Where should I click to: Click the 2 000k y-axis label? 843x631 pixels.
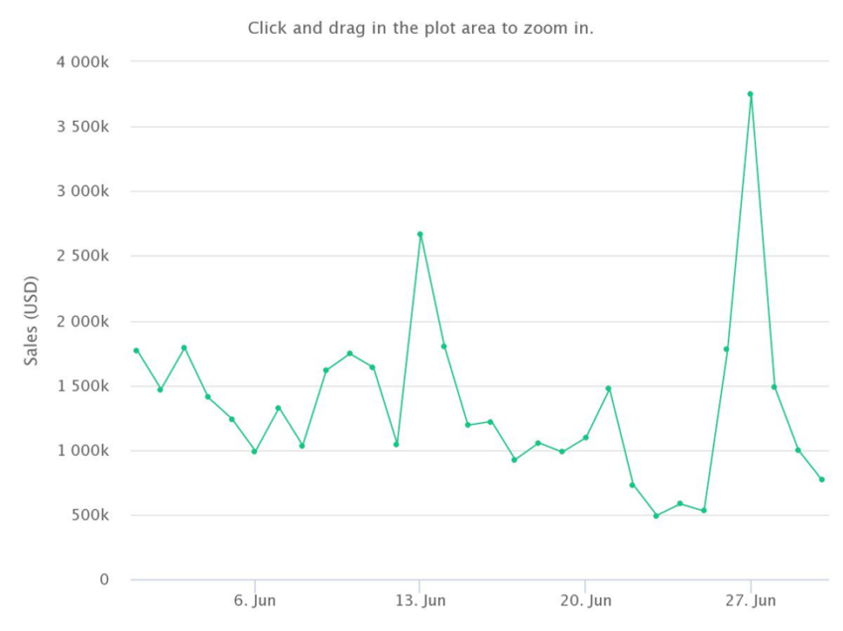(x=82, y=322)
